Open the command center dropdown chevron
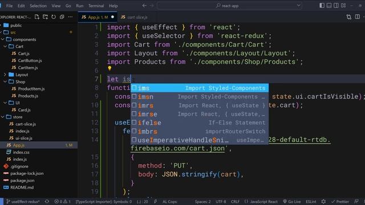This screenshot has width=365, height=205. click(x=298, y=6)
